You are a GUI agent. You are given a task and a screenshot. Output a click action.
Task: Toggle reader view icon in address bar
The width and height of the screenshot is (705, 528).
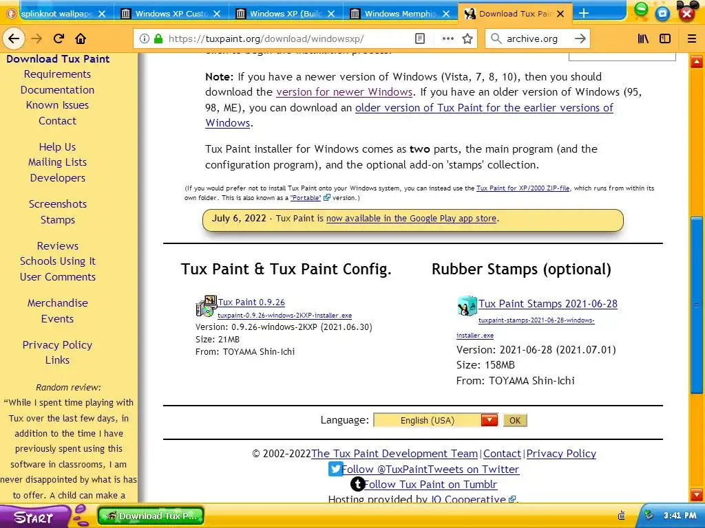coord(419,38)
